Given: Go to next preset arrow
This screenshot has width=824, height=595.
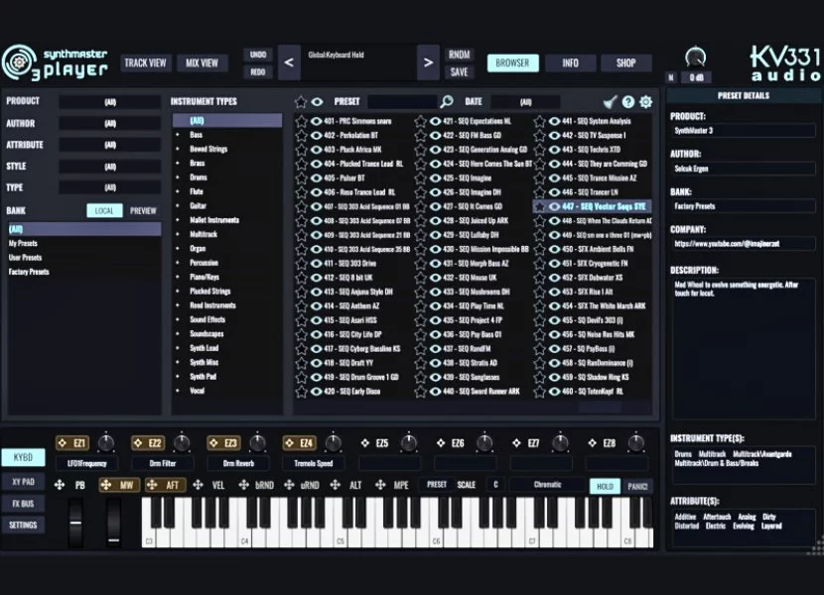Looking at the screenshot, I should point(428,62).
